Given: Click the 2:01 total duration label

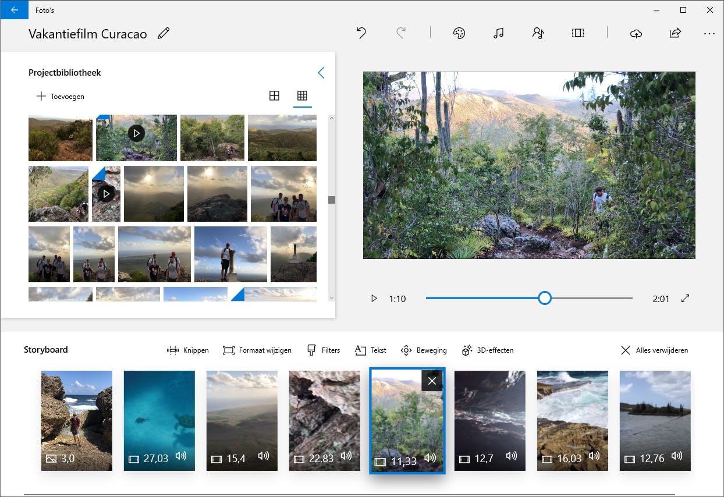Looking at the screenshot, I should coord(661,299).
